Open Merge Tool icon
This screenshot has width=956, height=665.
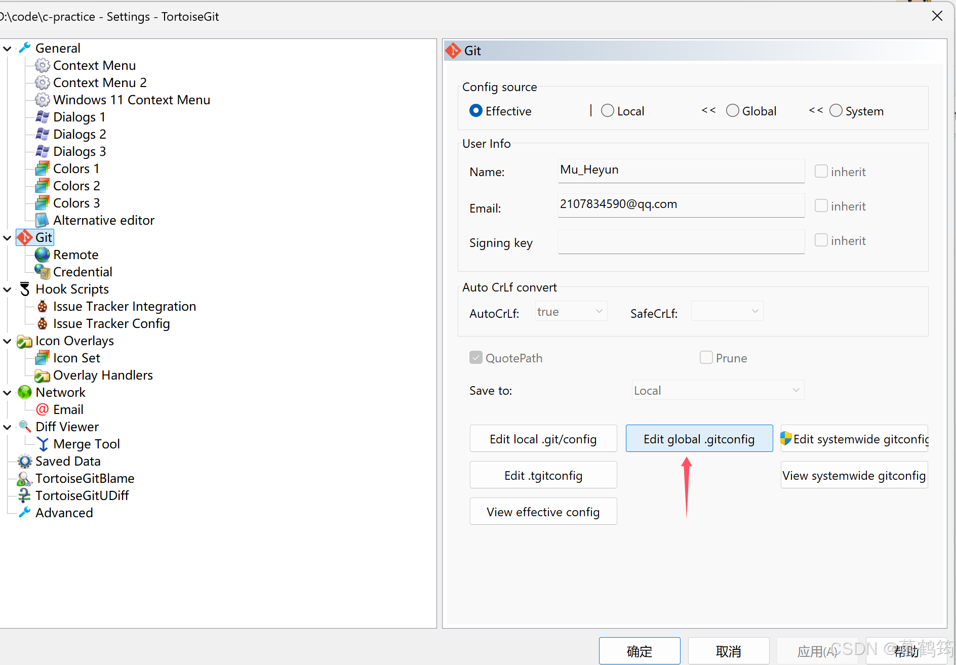point(43,444)
